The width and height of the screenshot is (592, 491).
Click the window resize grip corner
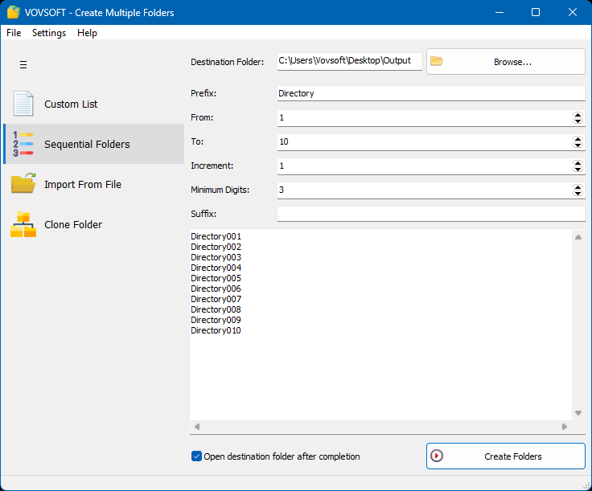[x=586, y=485]
